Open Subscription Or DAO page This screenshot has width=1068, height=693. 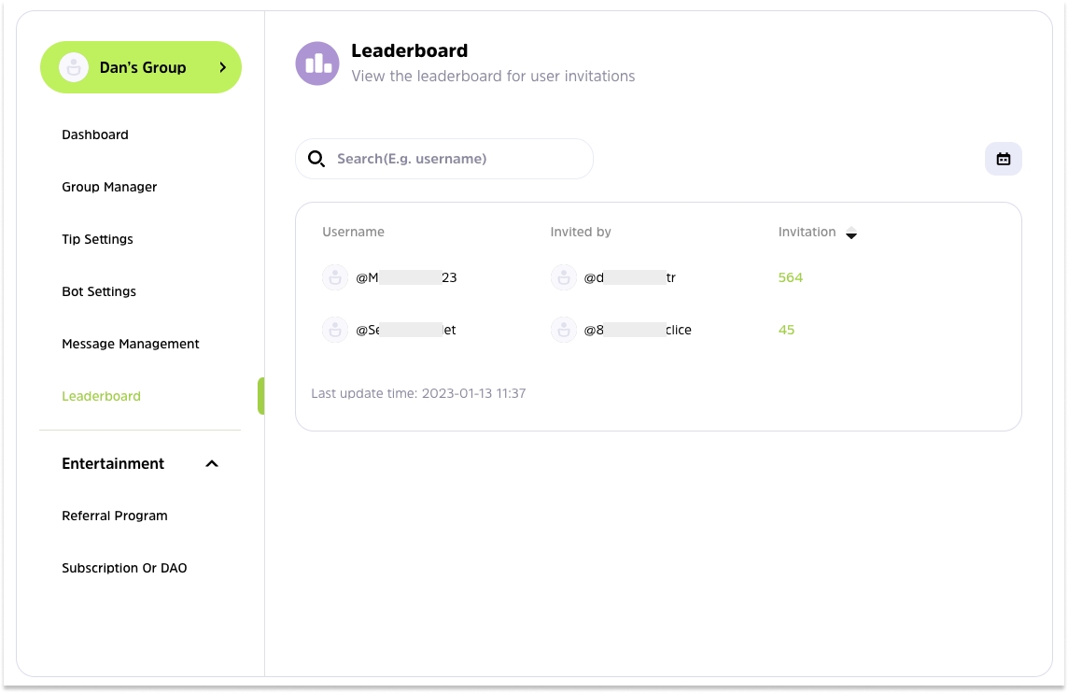pyautogui.click(x=124, y=568)
